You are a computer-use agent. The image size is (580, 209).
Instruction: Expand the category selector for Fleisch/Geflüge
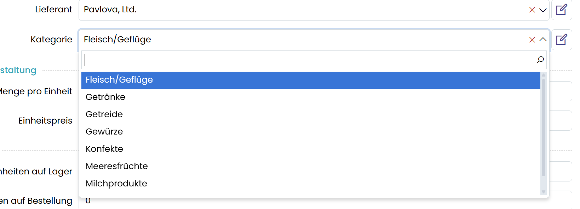coord(542,40)
